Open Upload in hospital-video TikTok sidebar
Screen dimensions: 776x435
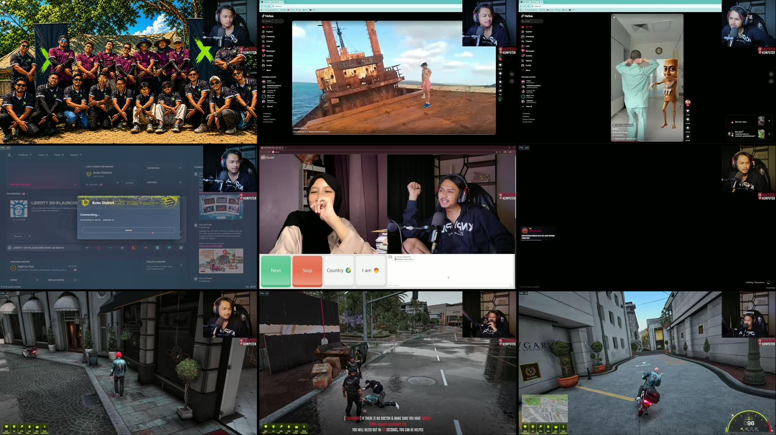click(528, 61)
